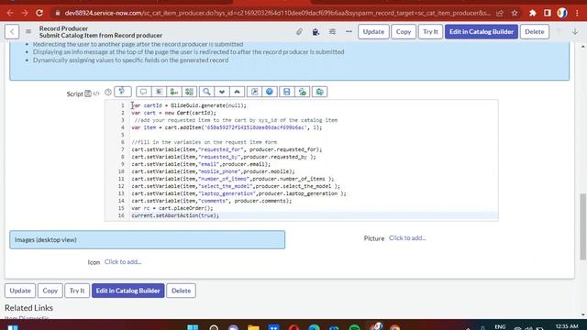Find next occurrence down arrow

tap(222, 92)
